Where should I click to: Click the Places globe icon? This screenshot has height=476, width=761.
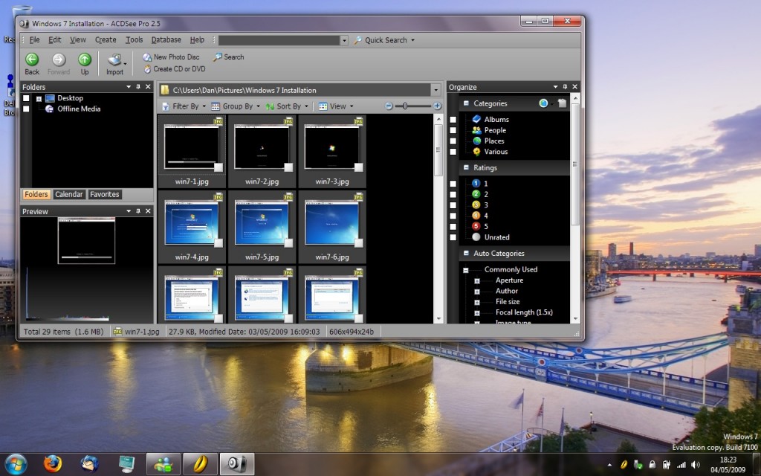476,141
